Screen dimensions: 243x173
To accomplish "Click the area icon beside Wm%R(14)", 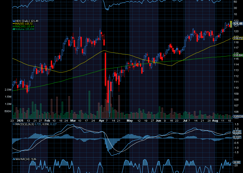I will [x=13, y=159].
